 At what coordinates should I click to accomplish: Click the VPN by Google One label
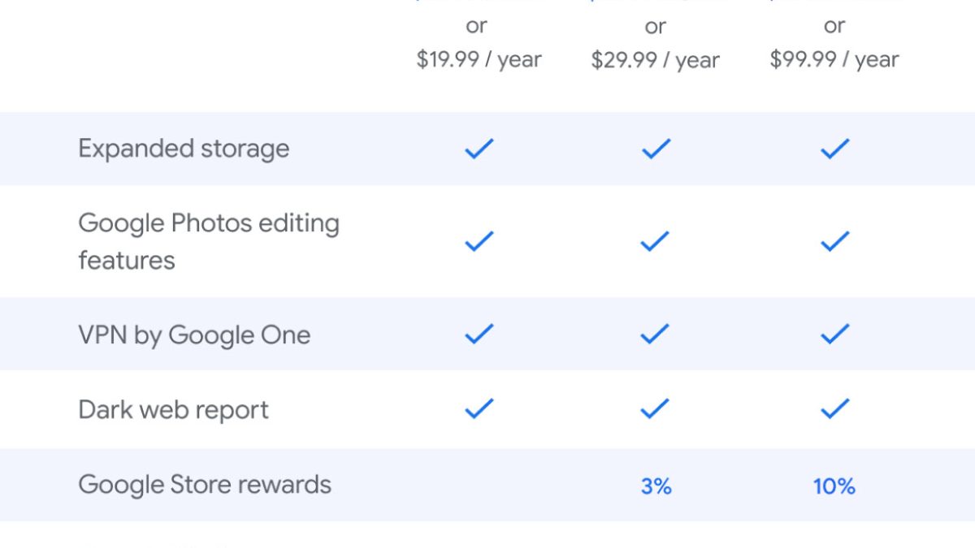click(194, 334)
